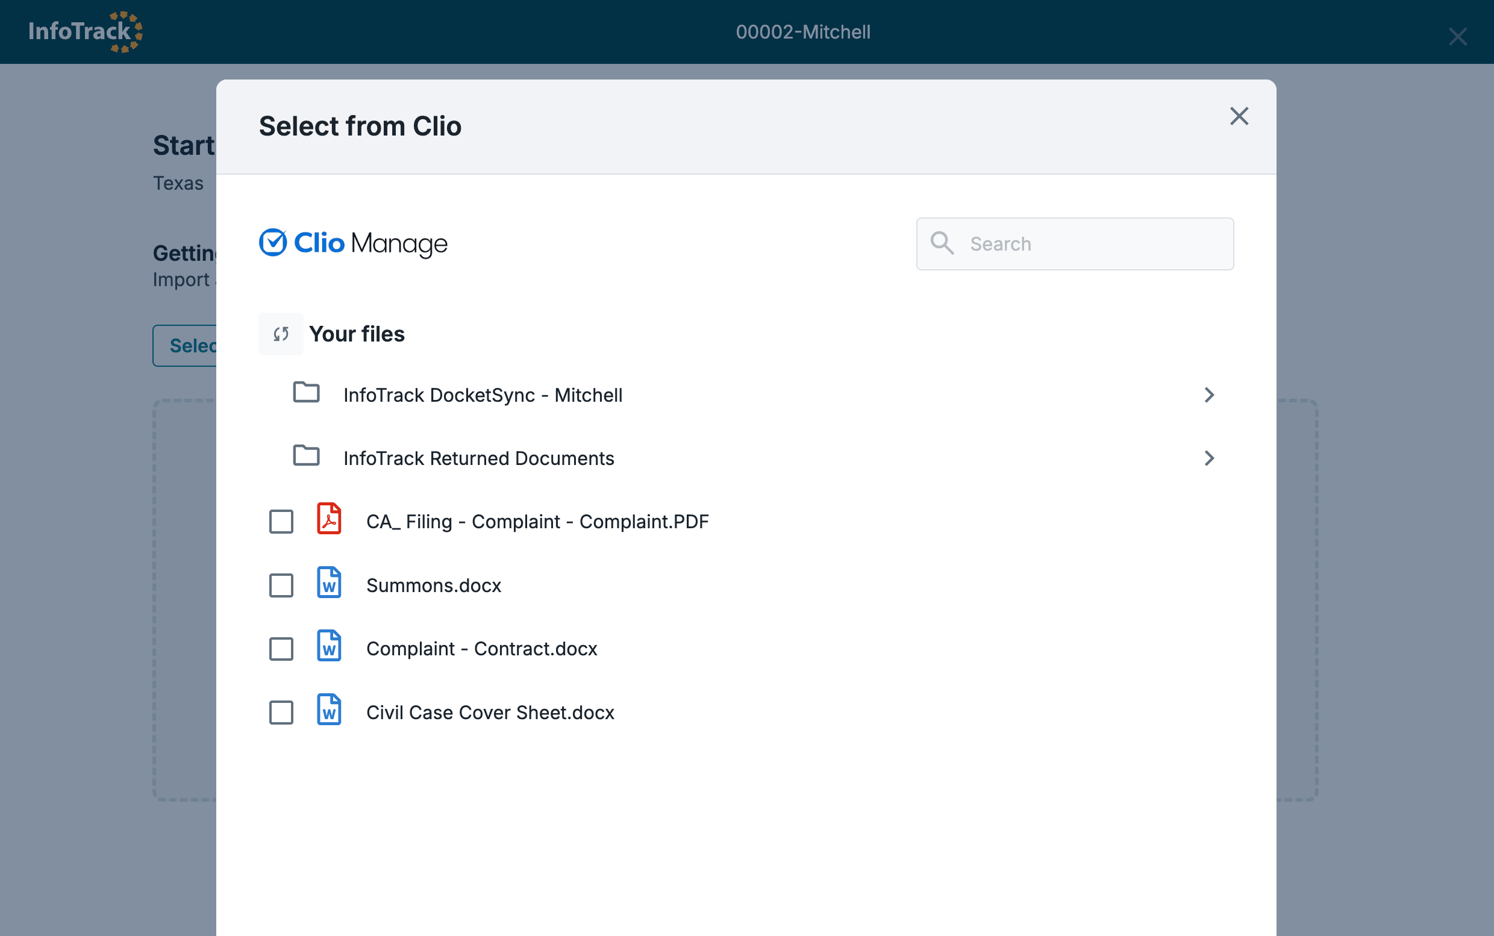
Task: Click the magnifier icon in the search box
Action: 942,243
